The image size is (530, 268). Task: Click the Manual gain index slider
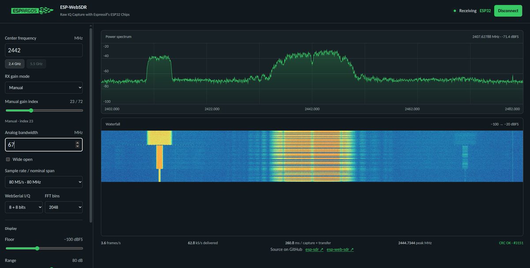coord(44,110)
